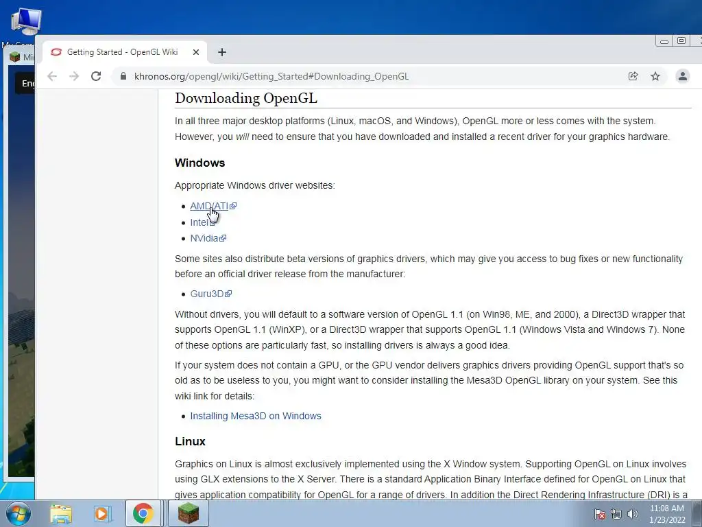
Task: Click the browser back arrow
Action: tap(52, 76)
